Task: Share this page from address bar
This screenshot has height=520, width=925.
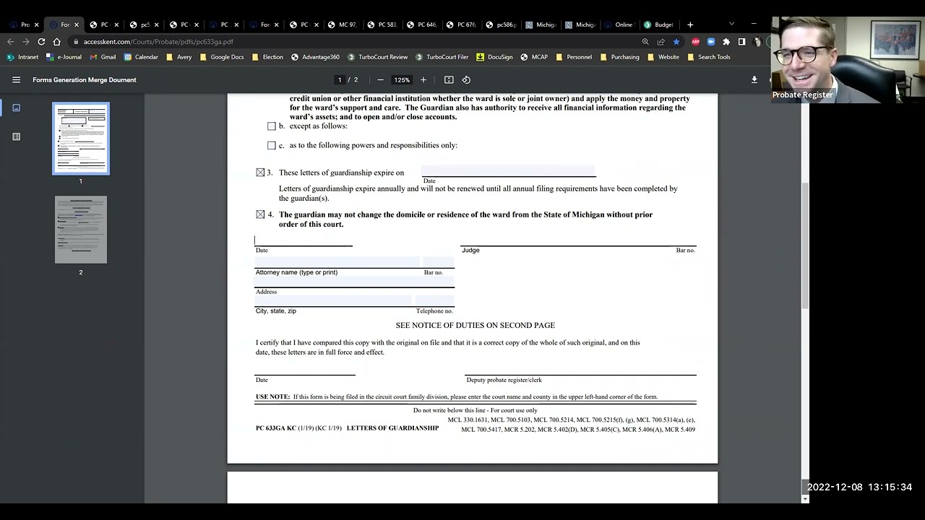Action: 661,42
